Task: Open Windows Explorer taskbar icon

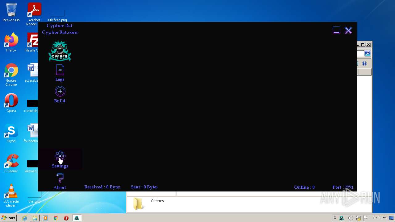Action: click(x=35, y=218)
